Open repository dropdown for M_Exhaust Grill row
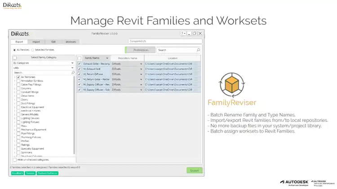Viewport: 337px width, 189px height. [141, 69]
